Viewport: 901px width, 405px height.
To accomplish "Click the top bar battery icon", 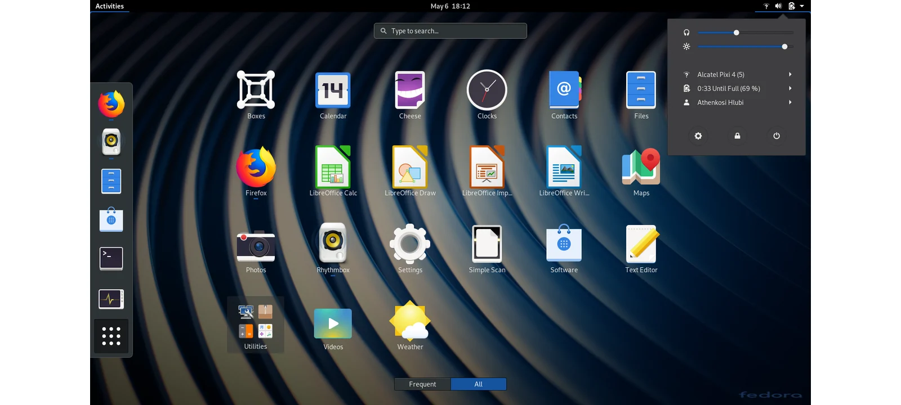I will [x=792, y=6].
